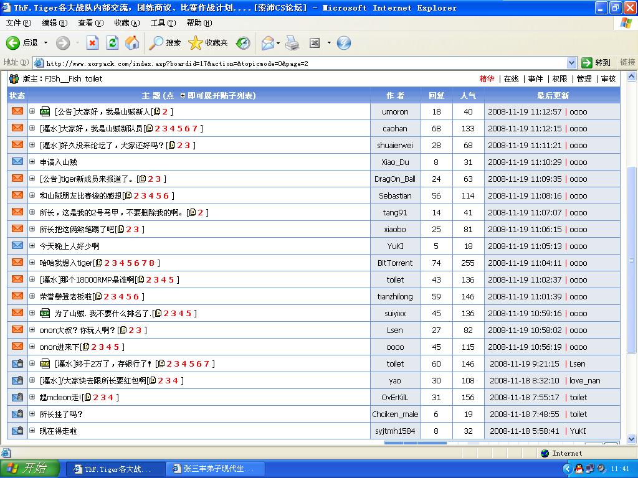Click the Search (搜索) magnifier button
The image size is (638, 478).
point(165,43)
